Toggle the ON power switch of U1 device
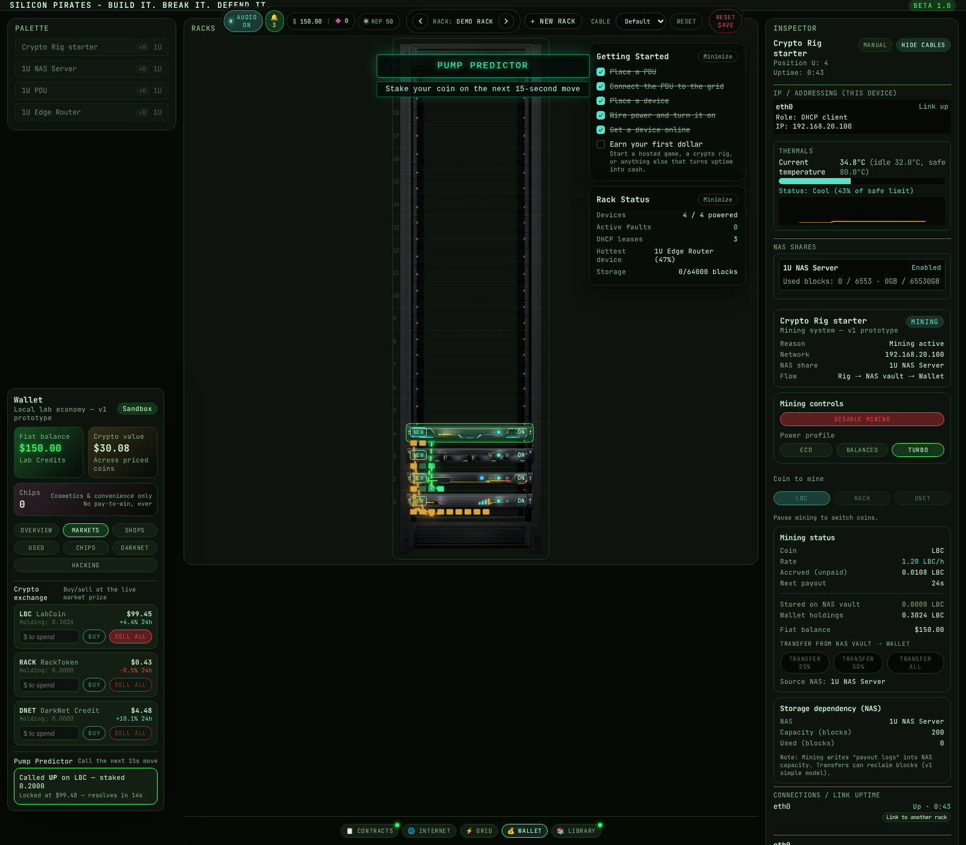Viewport: 966px width, 845px height. [521, 501]
